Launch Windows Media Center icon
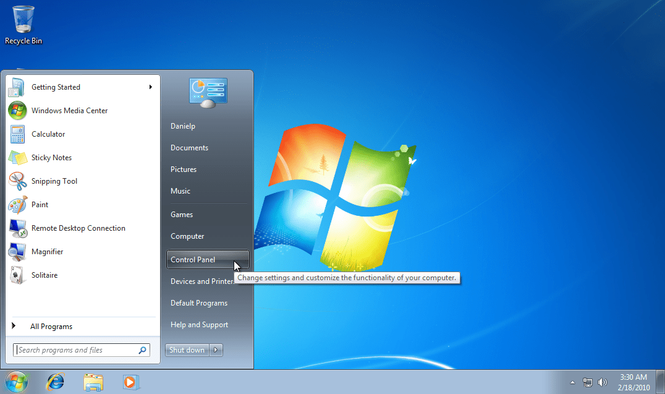 [17, 111]
